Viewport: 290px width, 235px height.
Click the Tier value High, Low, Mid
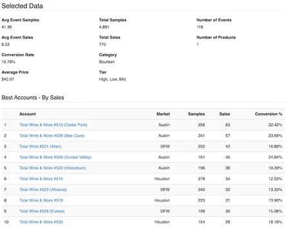112,79
